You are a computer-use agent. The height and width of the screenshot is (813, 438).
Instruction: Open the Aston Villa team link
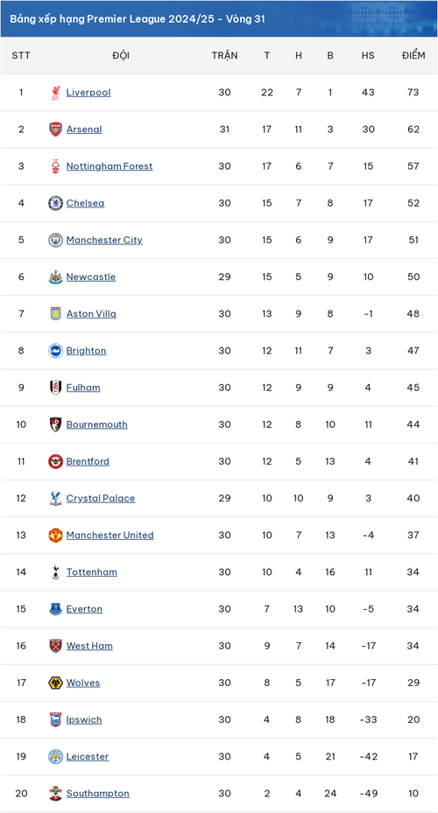pyautogui.click(x=91, y=313)
